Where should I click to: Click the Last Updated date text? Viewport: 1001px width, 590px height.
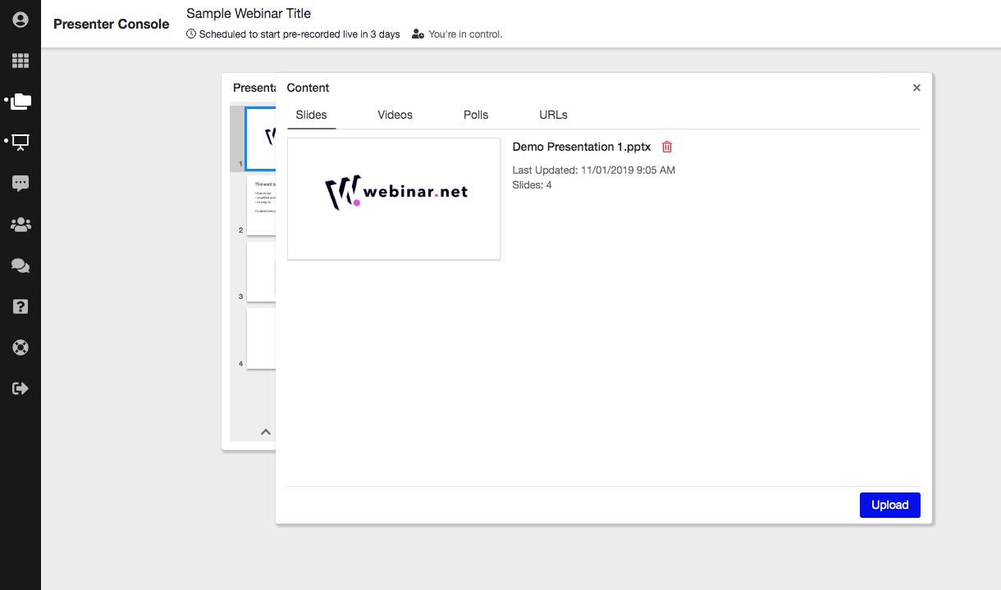[x=593, y=170]
